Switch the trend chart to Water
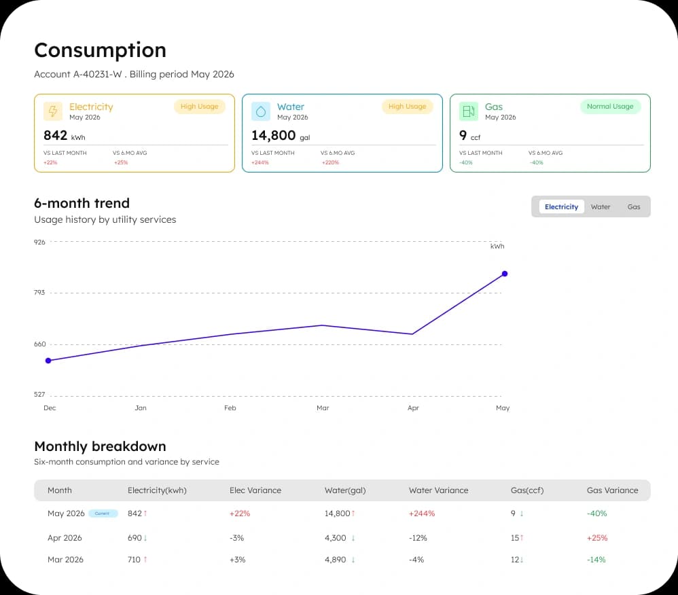The image size is (678, 595). click(x=600, y=206)
